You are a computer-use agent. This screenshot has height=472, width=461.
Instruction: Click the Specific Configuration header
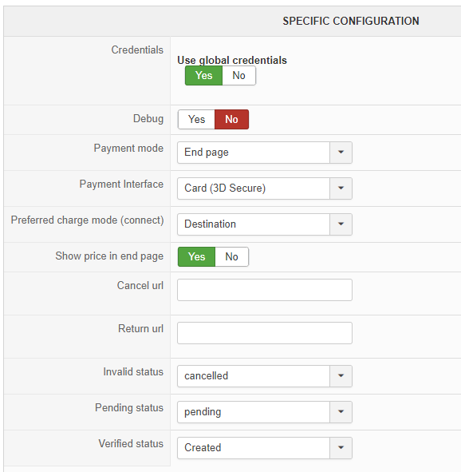(351, 21)
